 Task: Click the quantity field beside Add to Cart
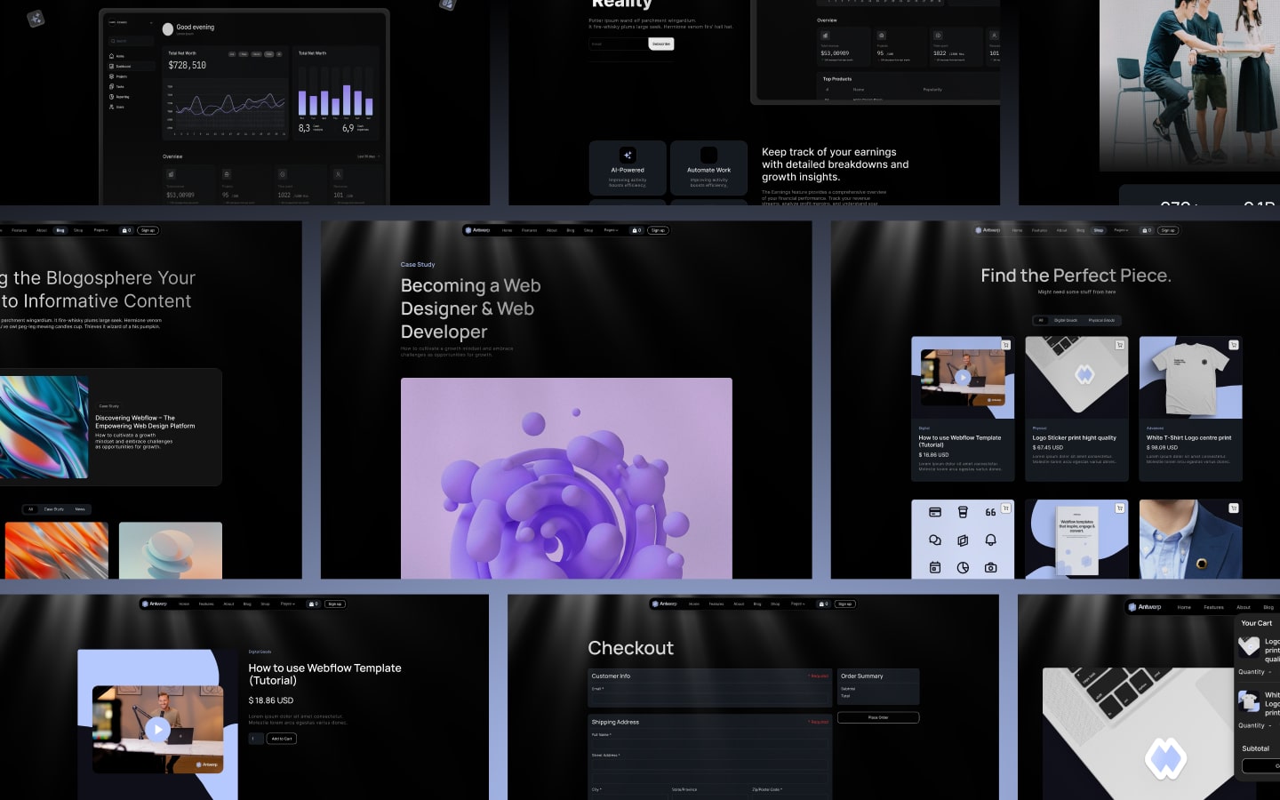(x=256, y=739)
